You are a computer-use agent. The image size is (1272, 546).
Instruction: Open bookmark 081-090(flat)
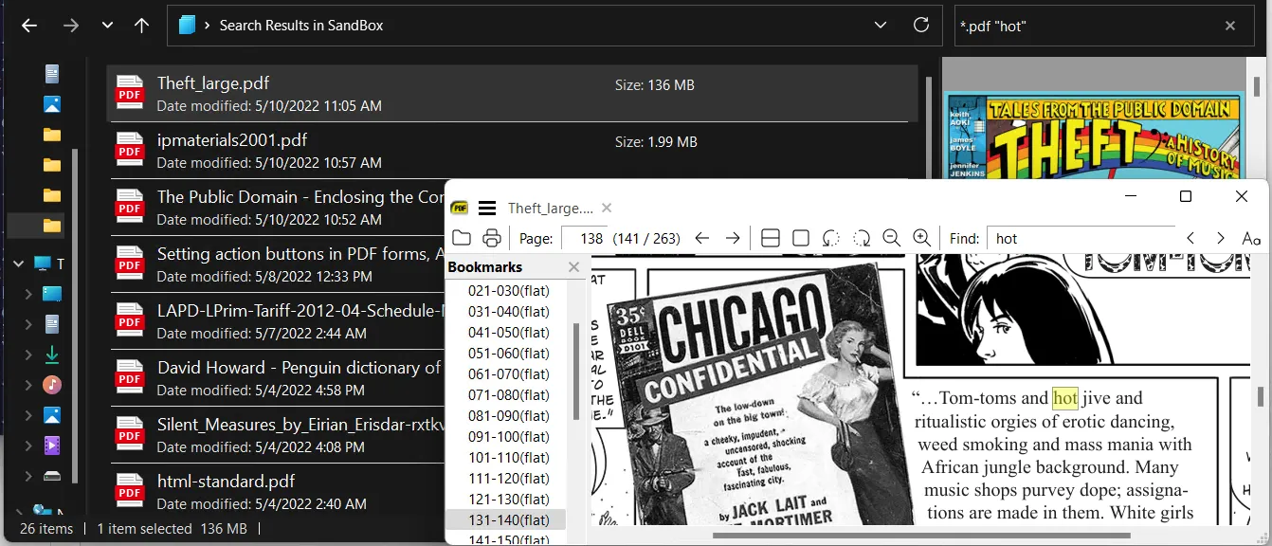509,416
